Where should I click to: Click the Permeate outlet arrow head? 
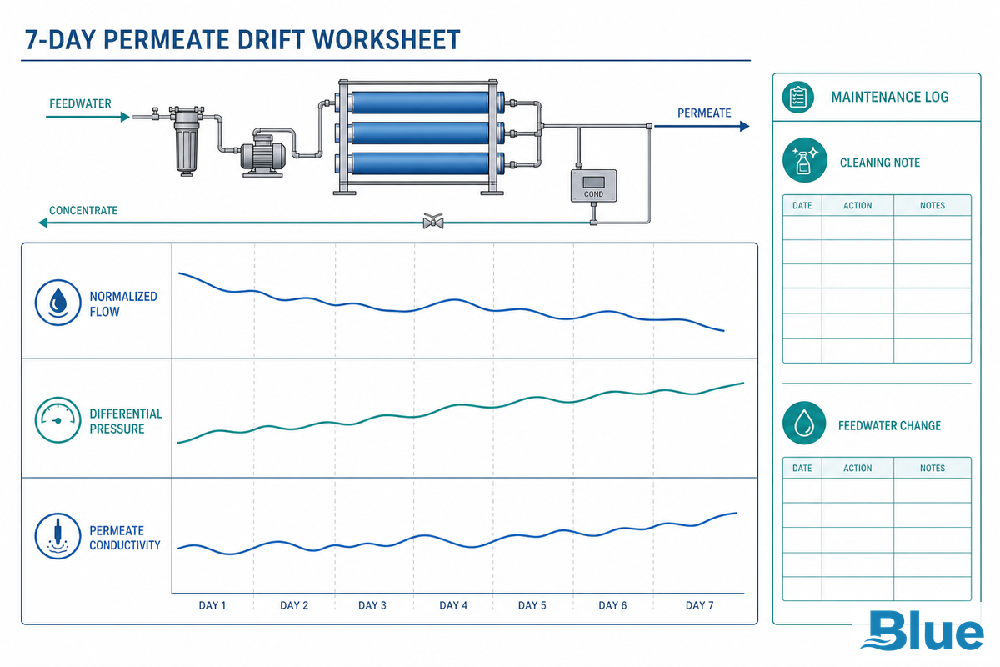[x=744, y=126]
